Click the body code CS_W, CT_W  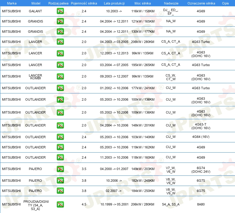tap(171, 77)
